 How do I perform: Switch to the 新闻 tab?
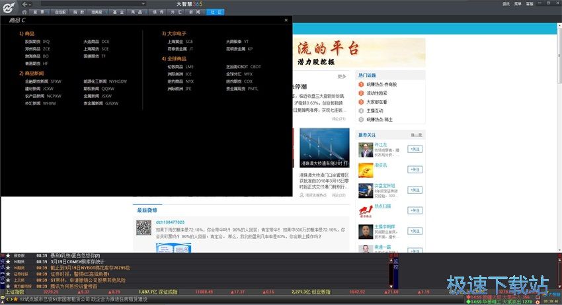pos(195,12)
